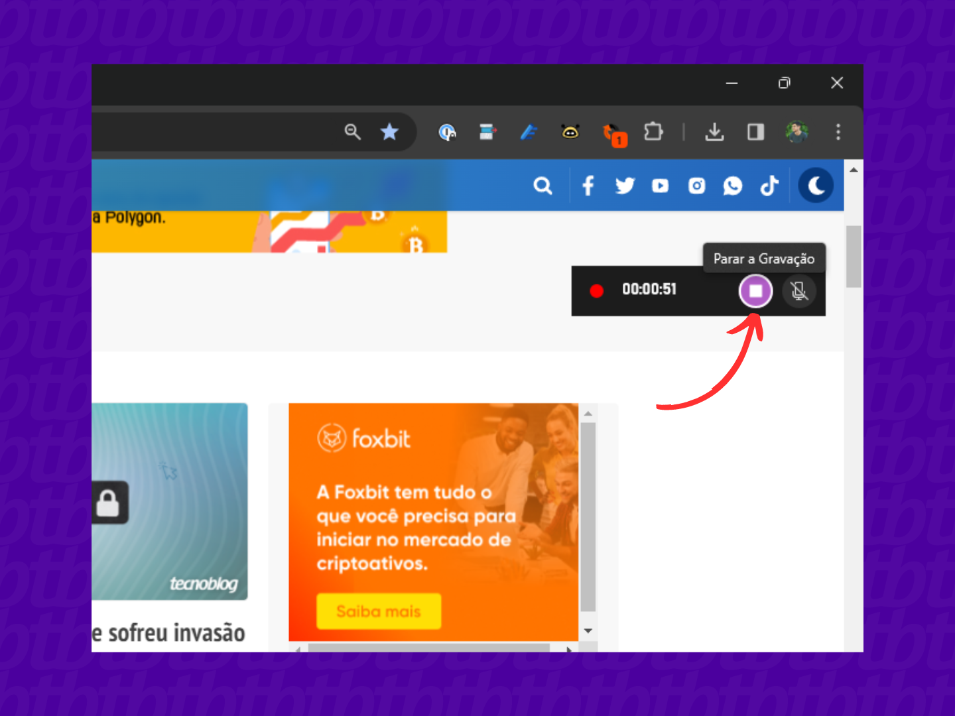955x716 pixels.
Task: Open Chrome Downloads from the toolbar
Action: (x=714, y=132)
